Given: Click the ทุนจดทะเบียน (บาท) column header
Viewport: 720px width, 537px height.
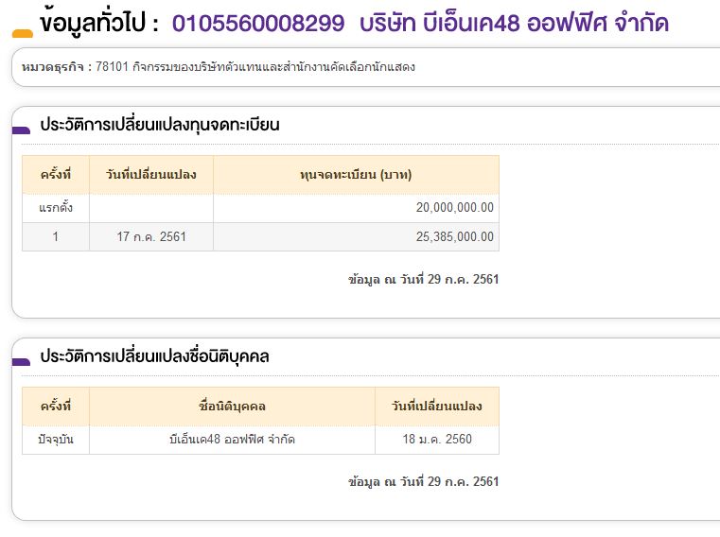Looking at the screenshot, I should [356, 175].
